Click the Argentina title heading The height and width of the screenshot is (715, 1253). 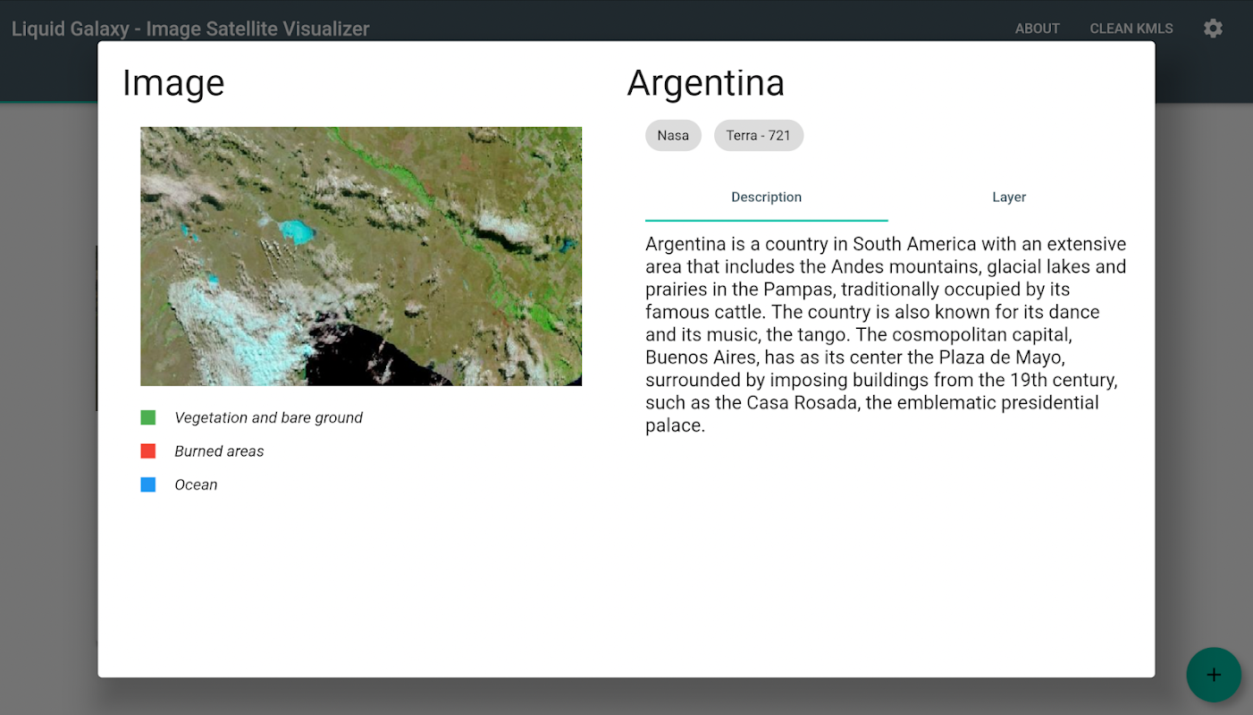706,83
